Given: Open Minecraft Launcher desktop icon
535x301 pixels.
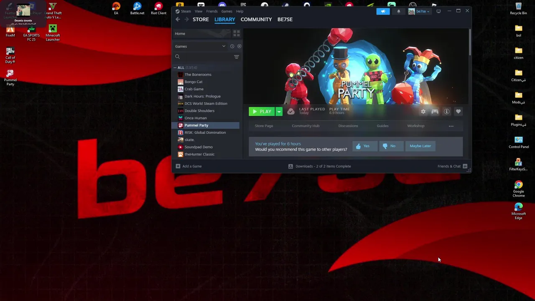Looking at the screenshot, I should pos(53,33).
